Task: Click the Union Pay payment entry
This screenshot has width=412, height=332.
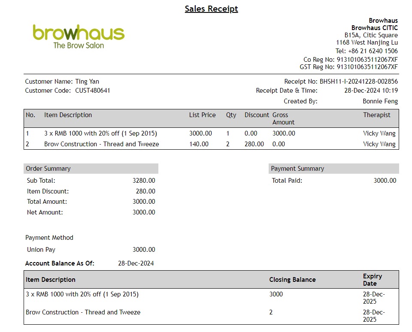Action: click(x=41, y=250)
